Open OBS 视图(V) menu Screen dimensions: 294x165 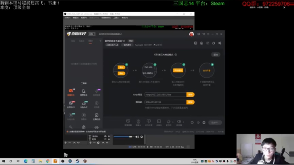[84, 18]
